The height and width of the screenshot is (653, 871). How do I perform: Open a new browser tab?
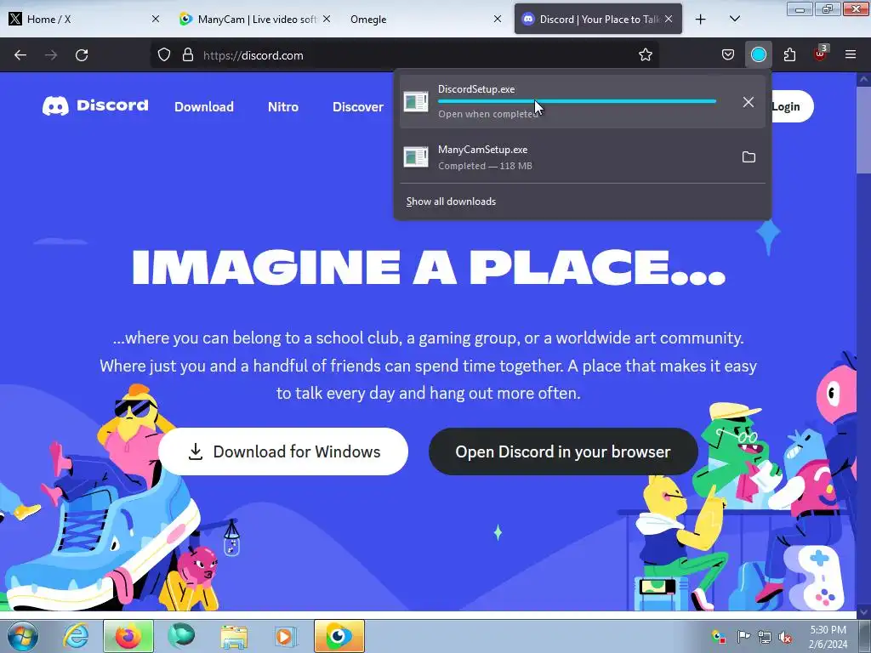tap(701, 20)
